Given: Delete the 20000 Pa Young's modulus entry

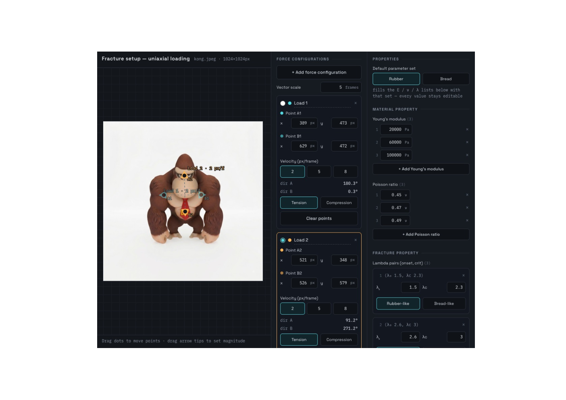Looking at the screenshot, I should (467, 130).
